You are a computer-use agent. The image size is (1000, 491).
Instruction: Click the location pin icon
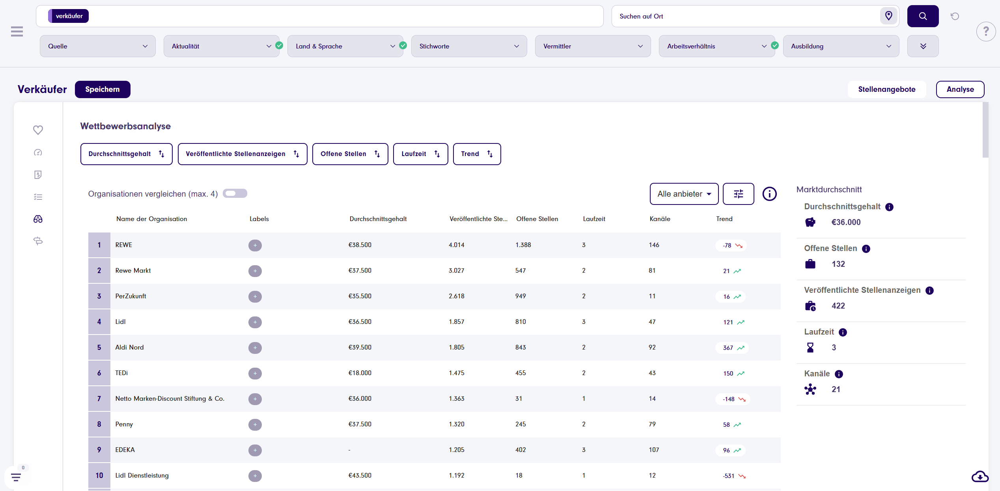pos(888,16)
